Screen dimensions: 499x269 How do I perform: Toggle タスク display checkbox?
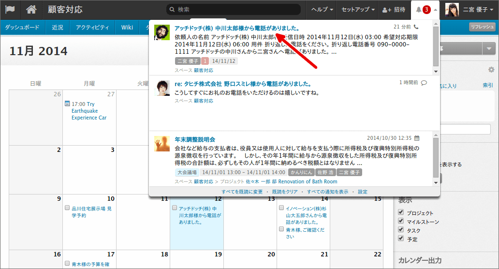point(401,229)
